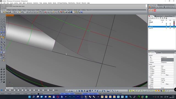This screenshot has width=176, height=99.
Task: Click the Planar status bar button
Action: click(x=67, y=94)
